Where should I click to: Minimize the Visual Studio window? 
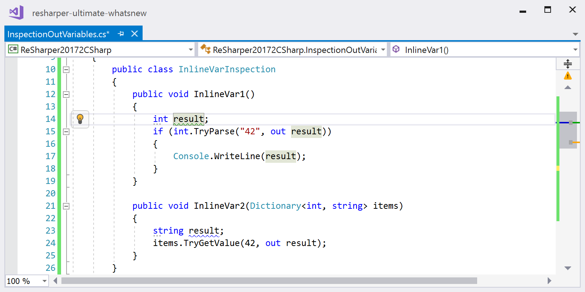pyautogui.click(x=523, y=11)
